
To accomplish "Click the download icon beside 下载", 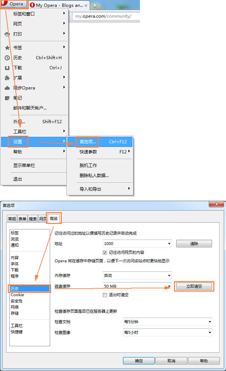I will coord(7,68).
